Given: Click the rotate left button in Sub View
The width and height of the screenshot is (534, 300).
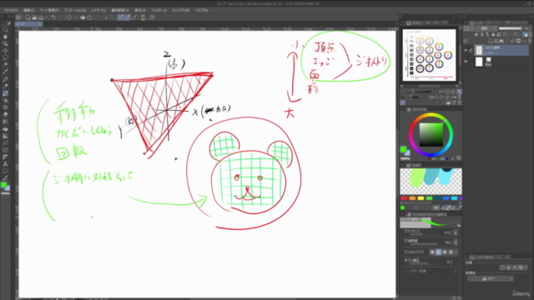Looking at the screenshot, I should tap(436, 97).
